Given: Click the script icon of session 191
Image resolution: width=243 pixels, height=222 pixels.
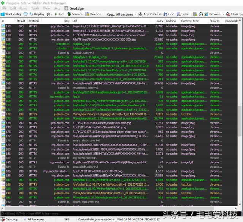Looking at the screenshot, I should [3, 198].
